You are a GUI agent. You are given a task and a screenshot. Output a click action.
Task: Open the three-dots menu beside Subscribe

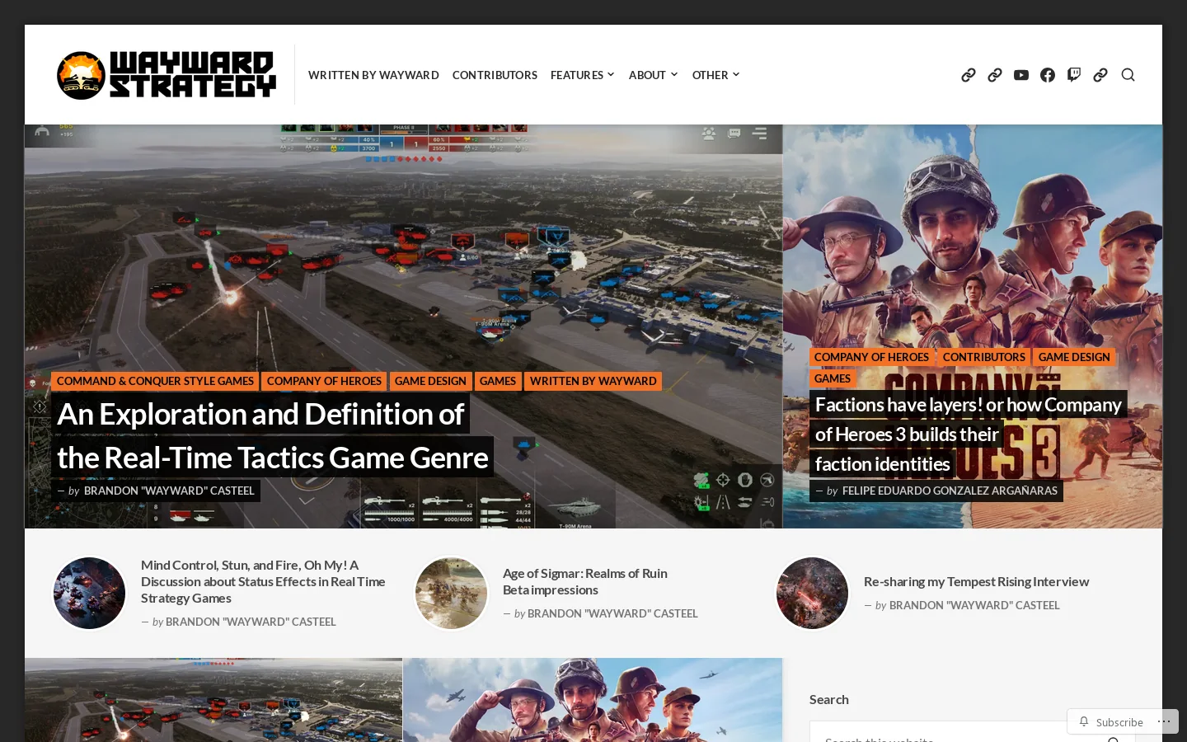pyautogui.click(x=1164, y=721)
